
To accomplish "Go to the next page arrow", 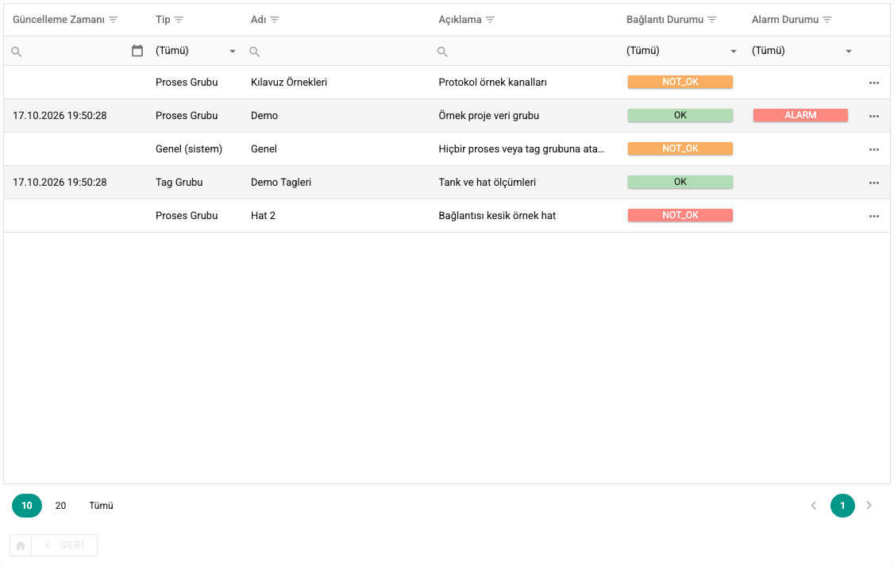I will 869,506.
